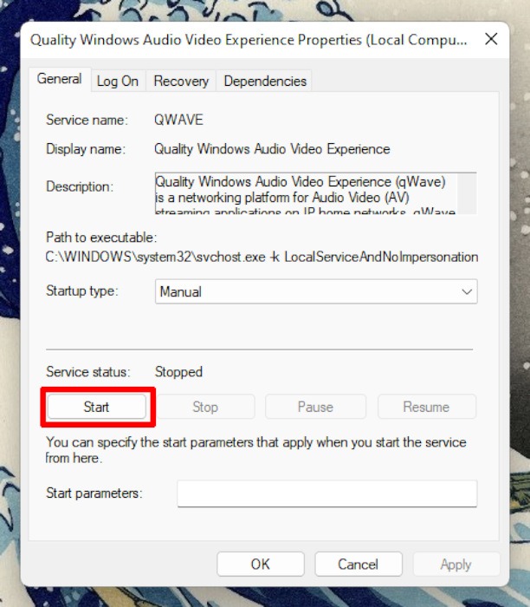Open the Log On tab
The image size is (530, 607).
tap(118, 81)
